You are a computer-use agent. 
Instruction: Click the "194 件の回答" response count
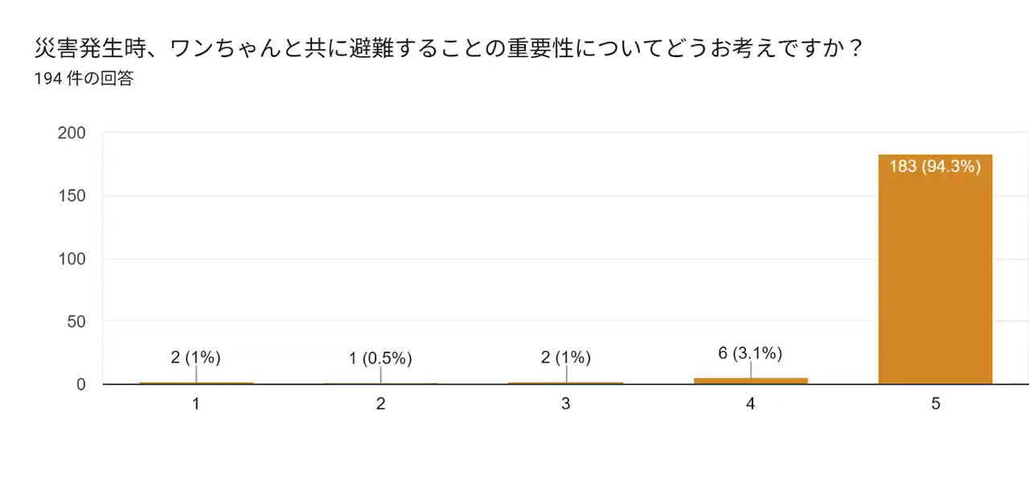click(84, 79)
